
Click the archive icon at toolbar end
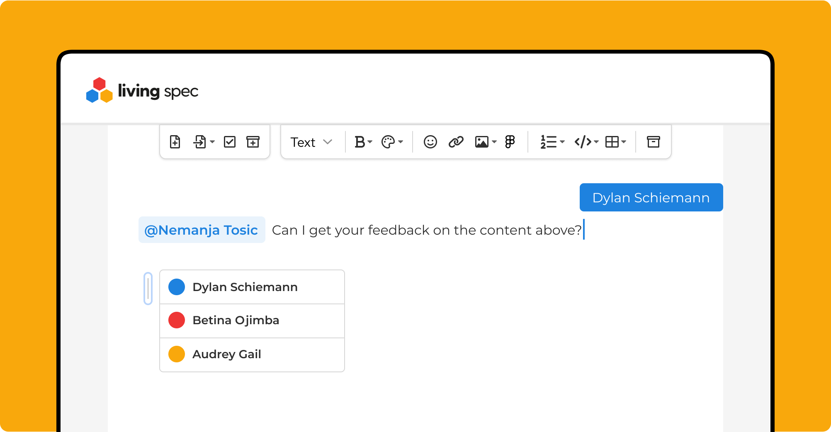coord(653,142)
